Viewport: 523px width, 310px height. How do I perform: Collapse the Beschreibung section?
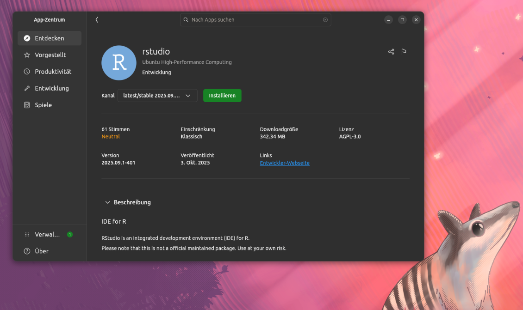tap(108, 202)
